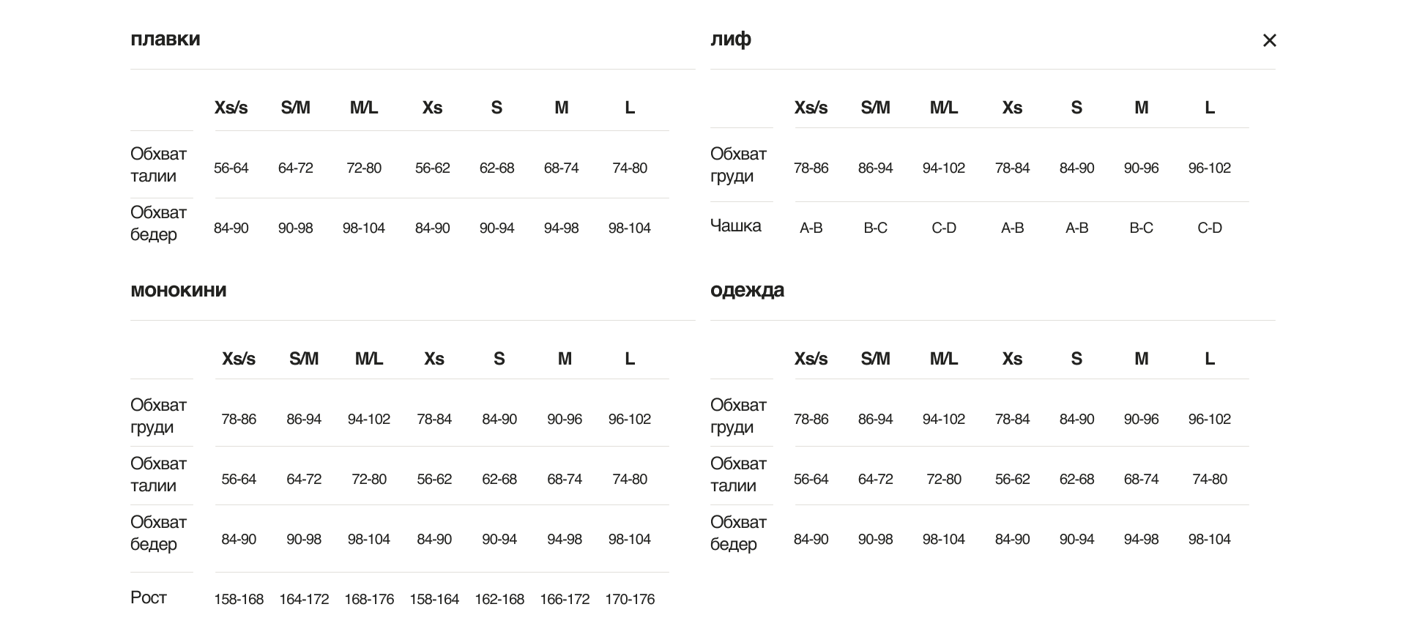The image size is (1406, 637).
Task: Select M/L column header in лиф table
Action: coord(943,108)
